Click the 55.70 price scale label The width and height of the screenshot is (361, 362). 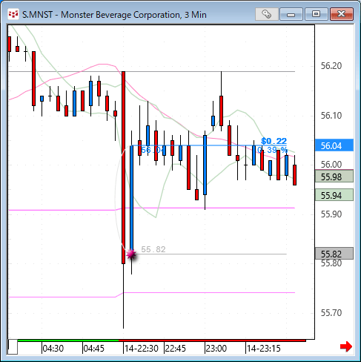tap(331, 313)
